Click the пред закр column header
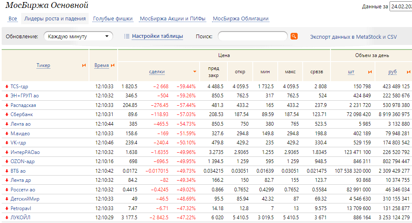The image size is (412, 223). tap(214, 72)
